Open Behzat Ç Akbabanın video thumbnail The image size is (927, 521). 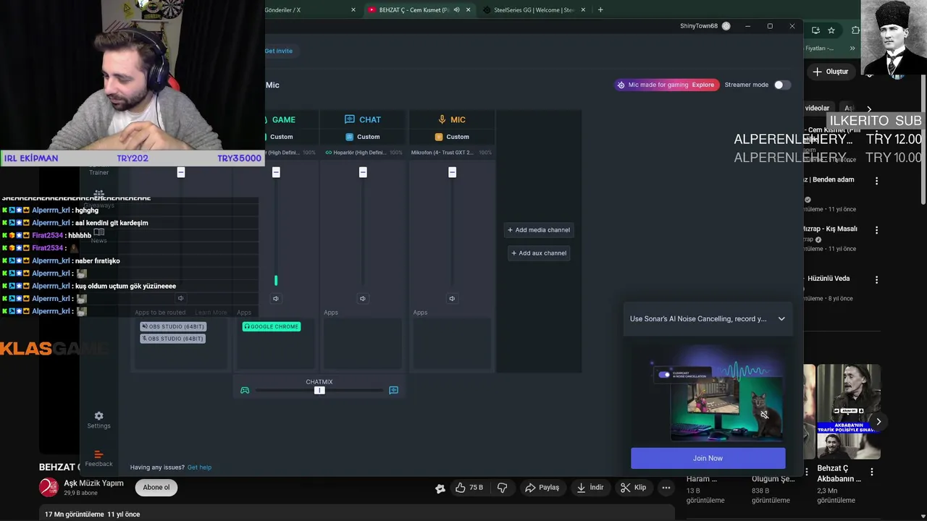point(848,412)
